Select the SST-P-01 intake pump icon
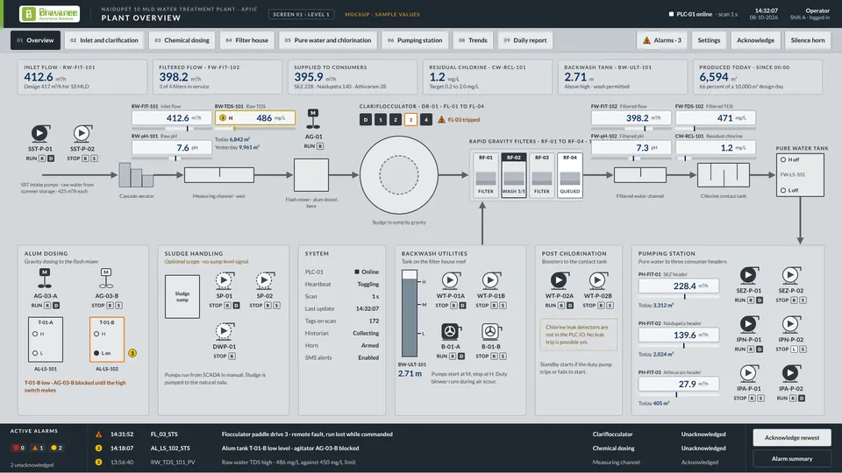The image size is (842, 473). pyautogui.click(x=39, y=133)
